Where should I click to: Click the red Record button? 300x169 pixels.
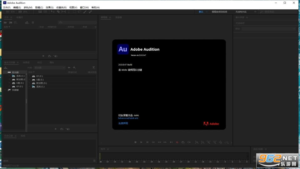[177, 142]
